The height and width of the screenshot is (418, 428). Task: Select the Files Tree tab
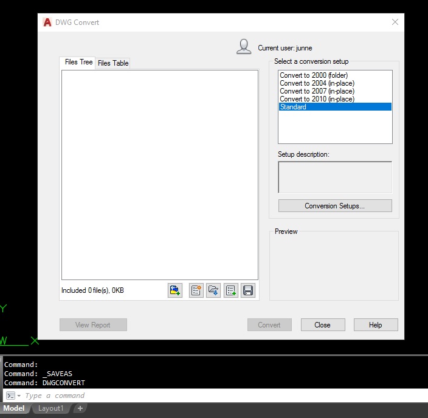pyautogui.click(x=78, y=62)
